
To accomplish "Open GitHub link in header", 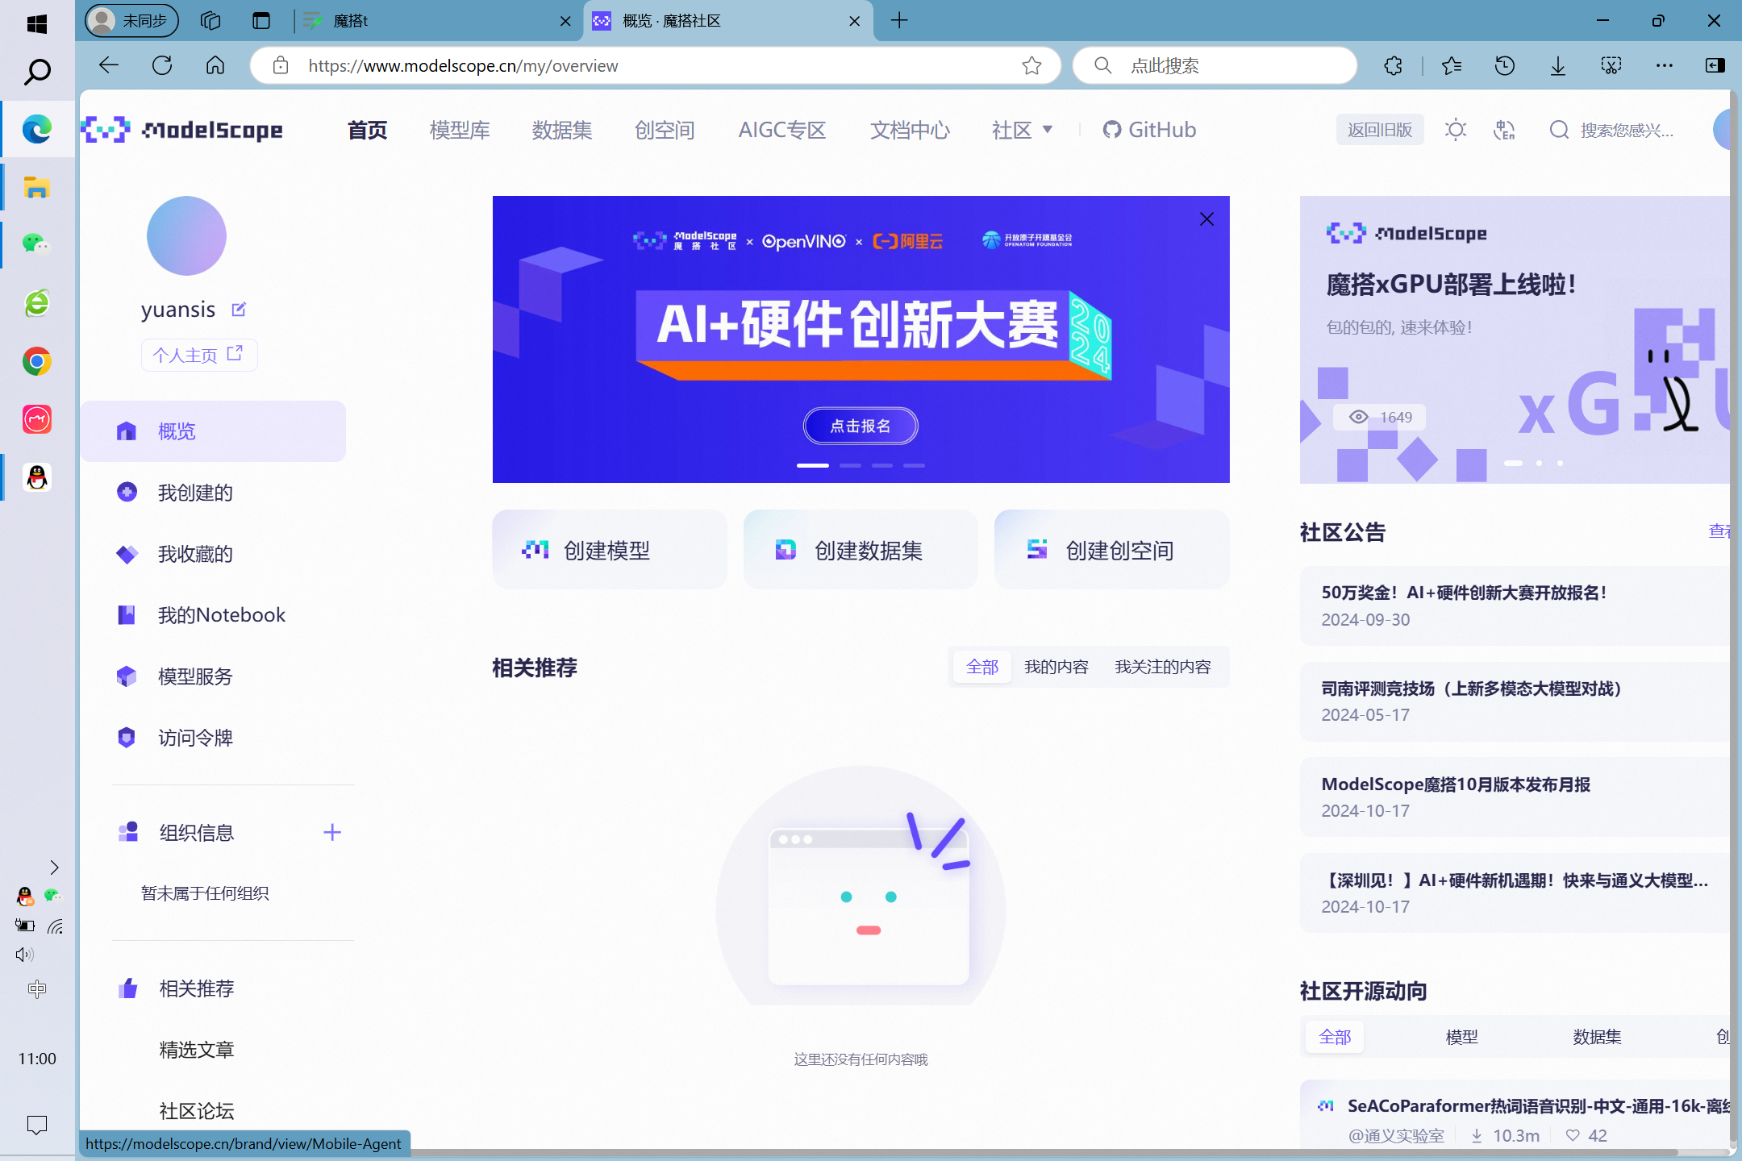I will pos(1149,130).
